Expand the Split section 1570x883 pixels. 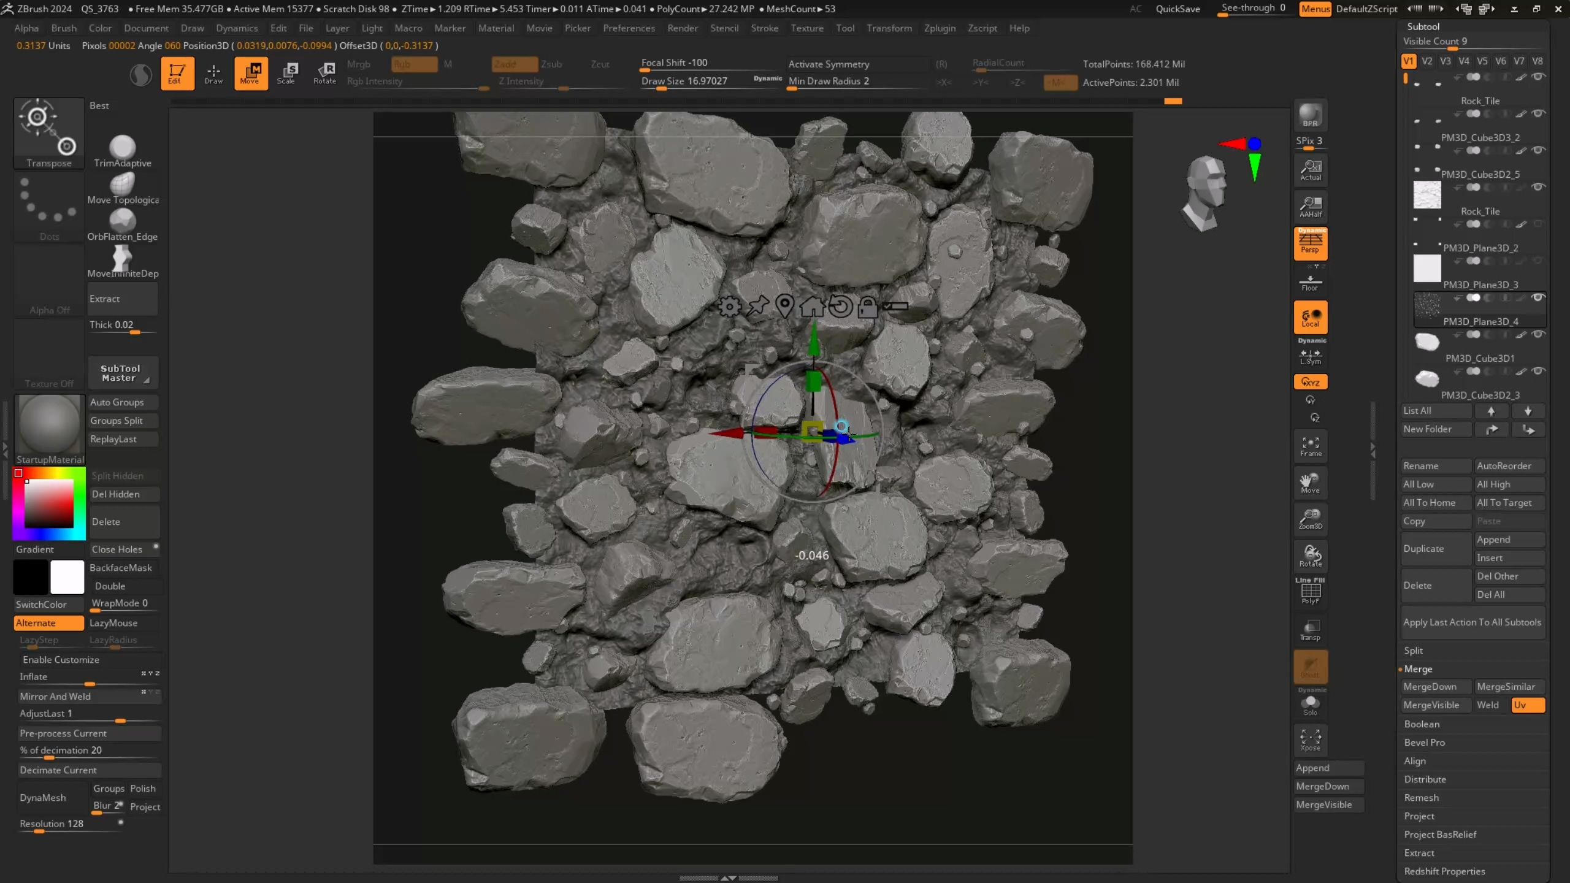tap(1413, 650)
